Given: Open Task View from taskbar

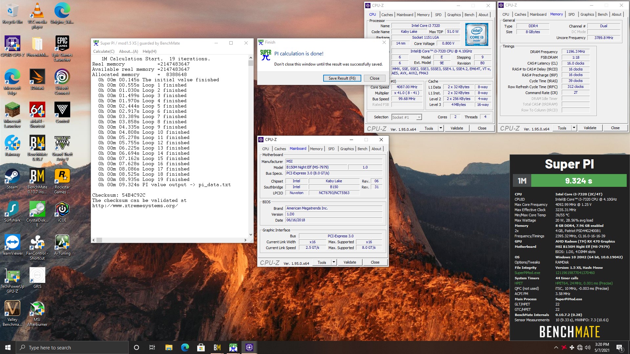Looking at the screenshot, I should coord(152,347).
